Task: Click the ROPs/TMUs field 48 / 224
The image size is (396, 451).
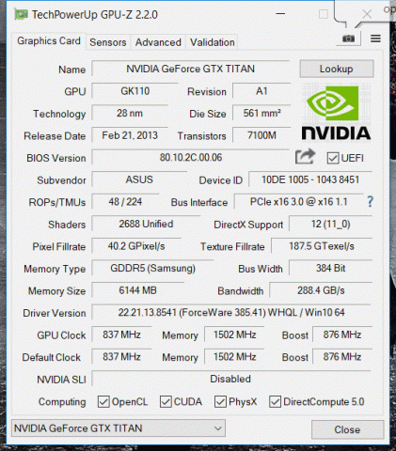Action: coord(125,202)
